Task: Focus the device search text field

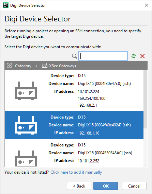Action: click(x=103, y=56)
